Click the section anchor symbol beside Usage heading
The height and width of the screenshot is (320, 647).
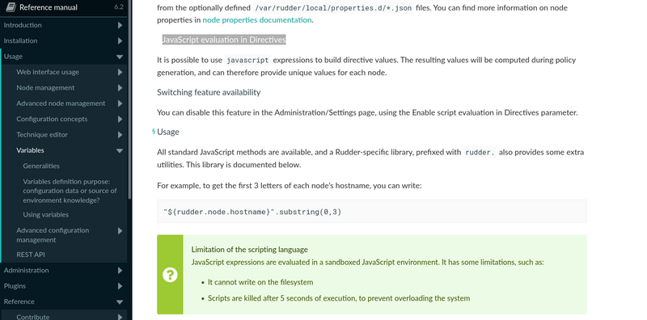(154, 131)
